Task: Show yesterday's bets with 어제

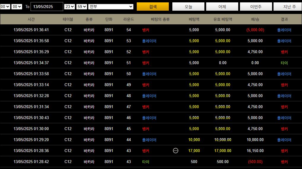Action: 222,7
